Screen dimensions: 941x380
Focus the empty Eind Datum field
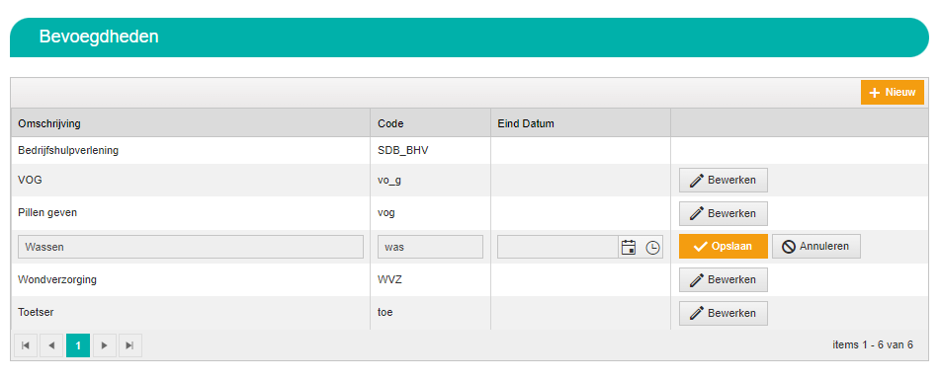pos(557,247)
